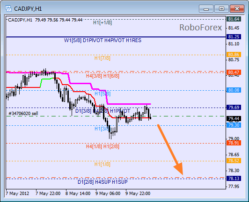249x202 pixels.
Task: Click the 79.69 pivot price label
Action: (234, 108)
